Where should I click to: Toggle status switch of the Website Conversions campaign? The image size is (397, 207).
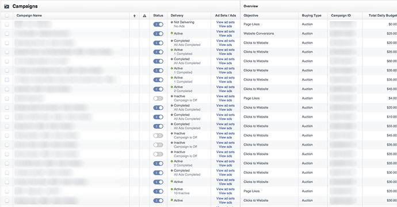click(x=158, y=34)
